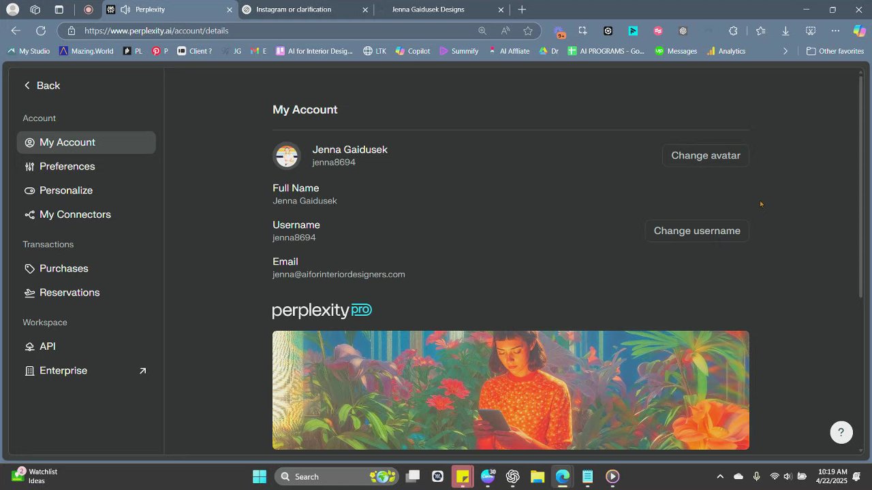The height and width of the screenshot is (490, 872).
Task: View site information lock icon
Action: click(x=71, y=31)
